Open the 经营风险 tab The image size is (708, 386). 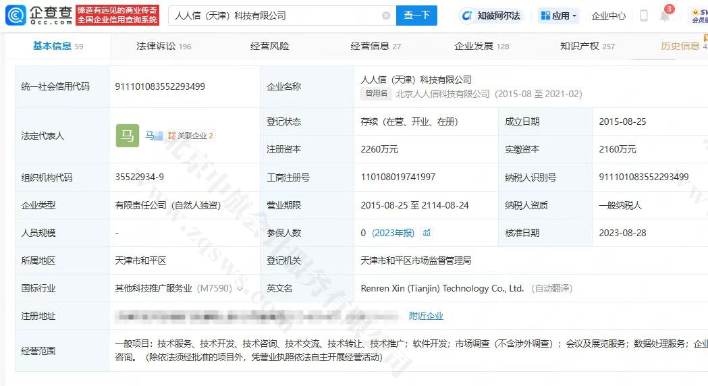(269, 46)
